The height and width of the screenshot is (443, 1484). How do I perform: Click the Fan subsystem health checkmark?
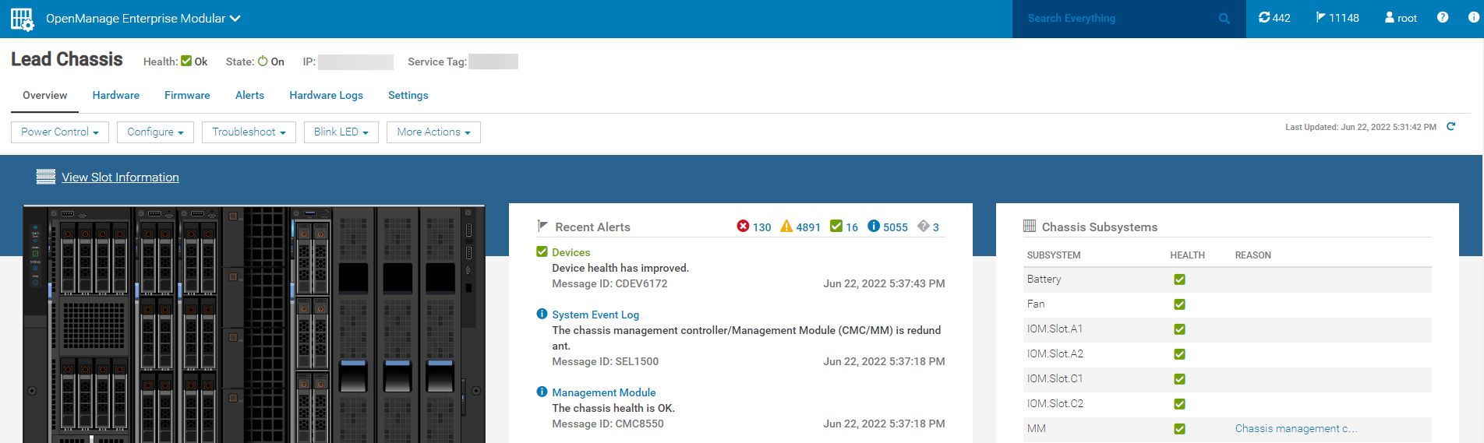(x=1179, y=304)
